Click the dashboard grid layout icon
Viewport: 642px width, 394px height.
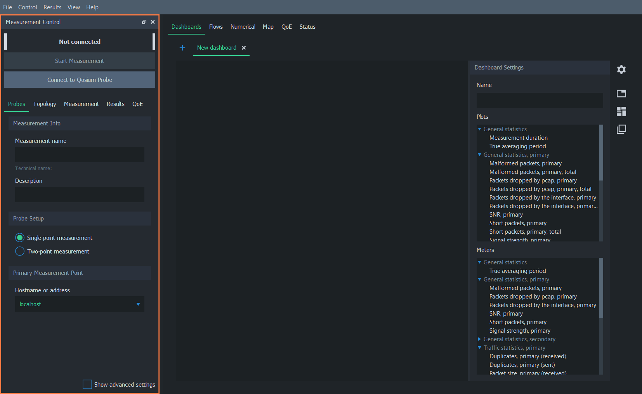coord(621,111)
